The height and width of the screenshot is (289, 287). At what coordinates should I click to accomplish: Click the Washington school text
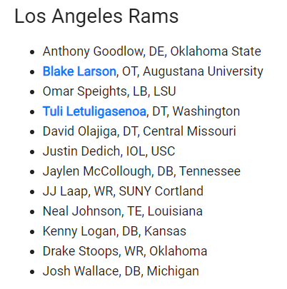pos(206,111)
